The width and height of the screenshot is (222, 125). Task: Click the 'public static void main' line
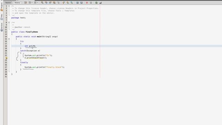tap(37, 36)
